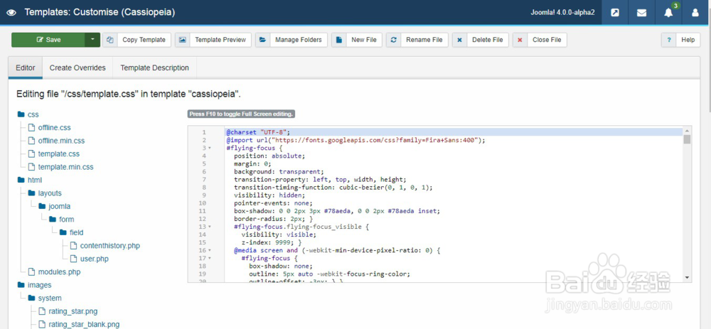The image size is (711, 329).
Task: Click the Save button
Action: click(x=48, y=40)
